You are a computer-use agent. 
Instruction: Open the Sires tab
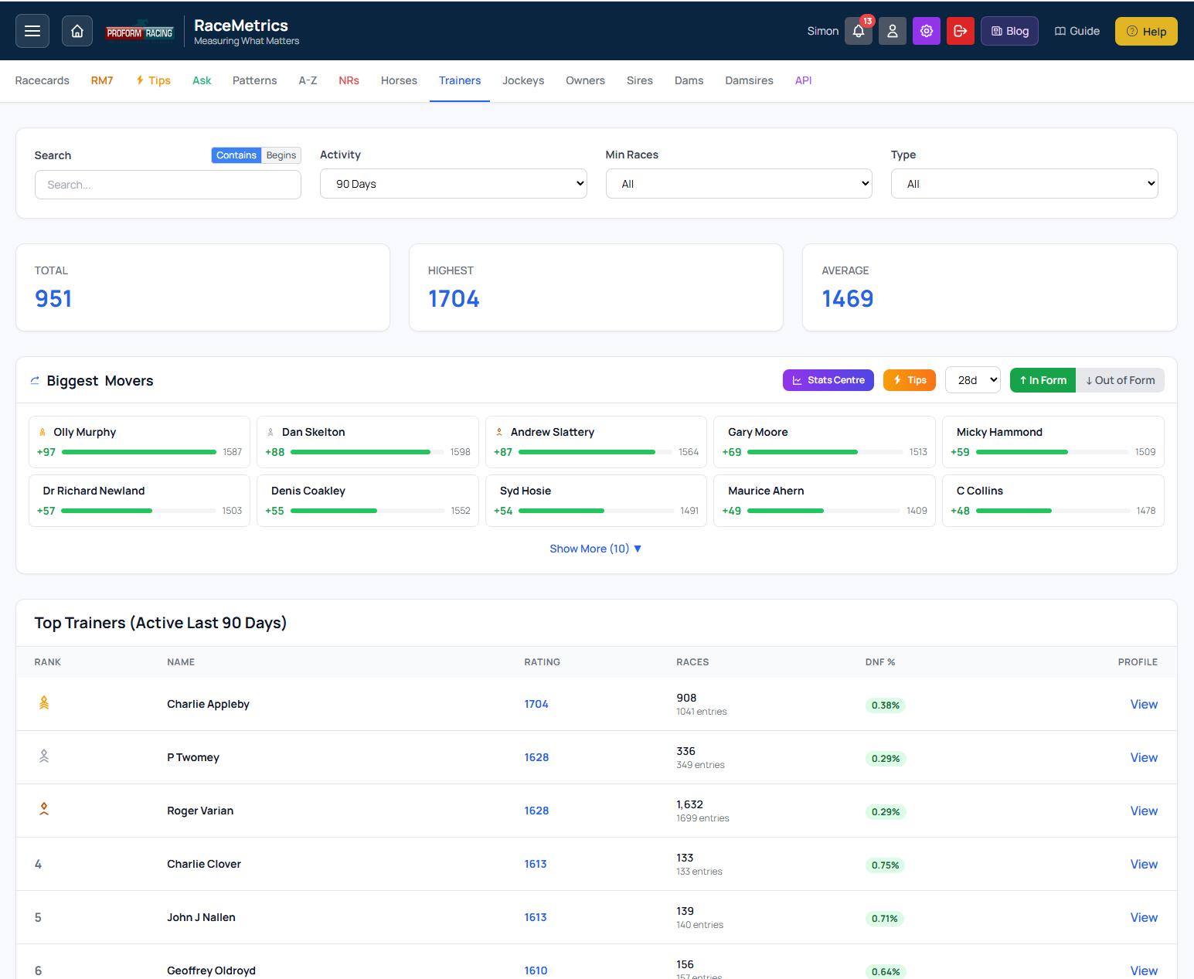tap(640, 80)
